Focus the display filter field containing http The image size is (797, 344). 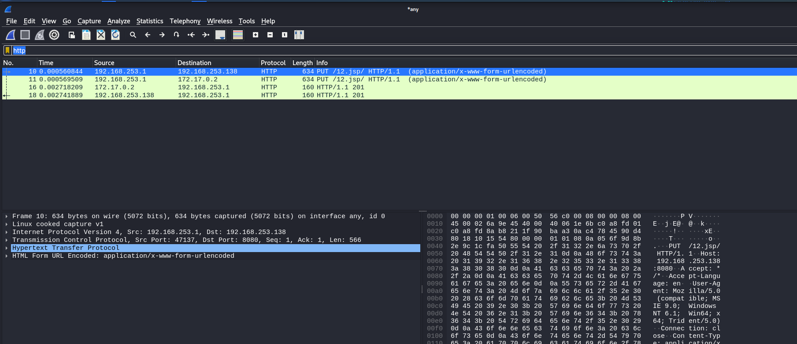[x=404, y=50]
